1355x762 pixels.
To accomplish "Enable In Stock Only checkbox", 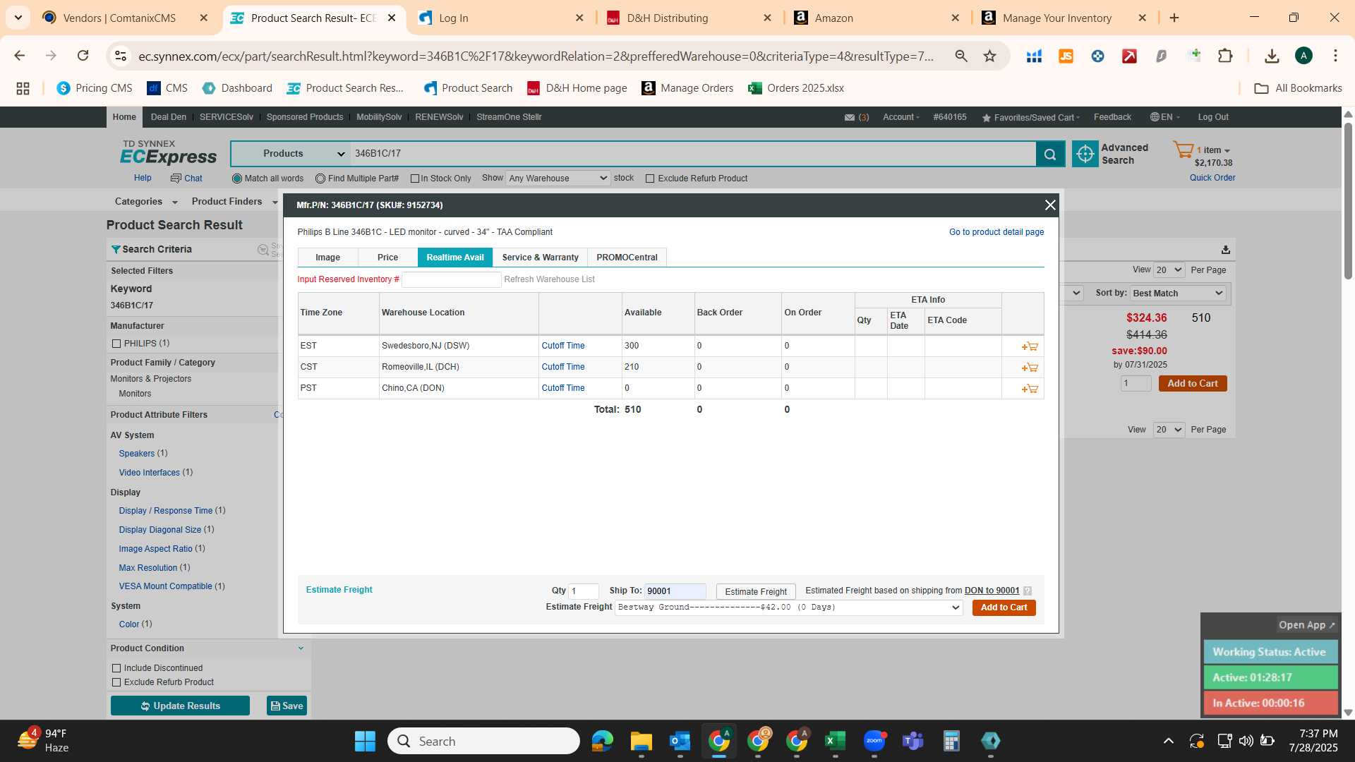I will coord(415,179).
